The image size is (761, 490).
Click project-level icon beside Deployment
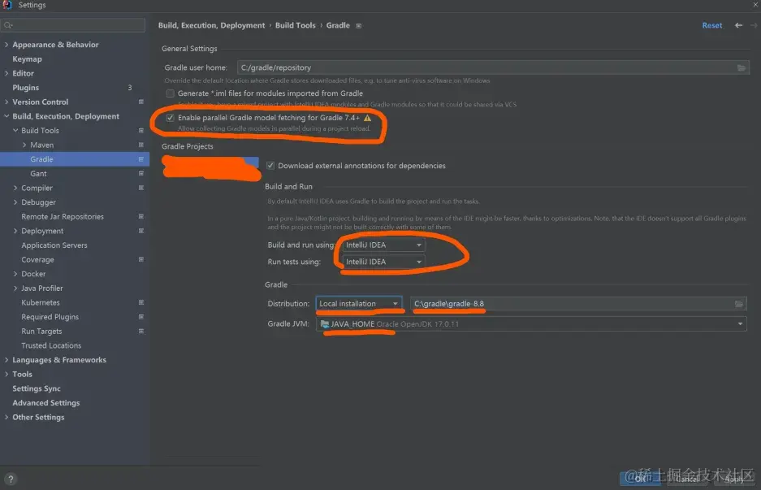click(x=141, y=231)
